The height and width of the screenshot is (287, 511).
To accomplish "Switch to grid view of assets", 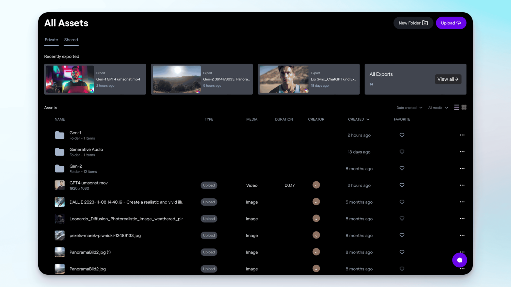I will 464,107.
